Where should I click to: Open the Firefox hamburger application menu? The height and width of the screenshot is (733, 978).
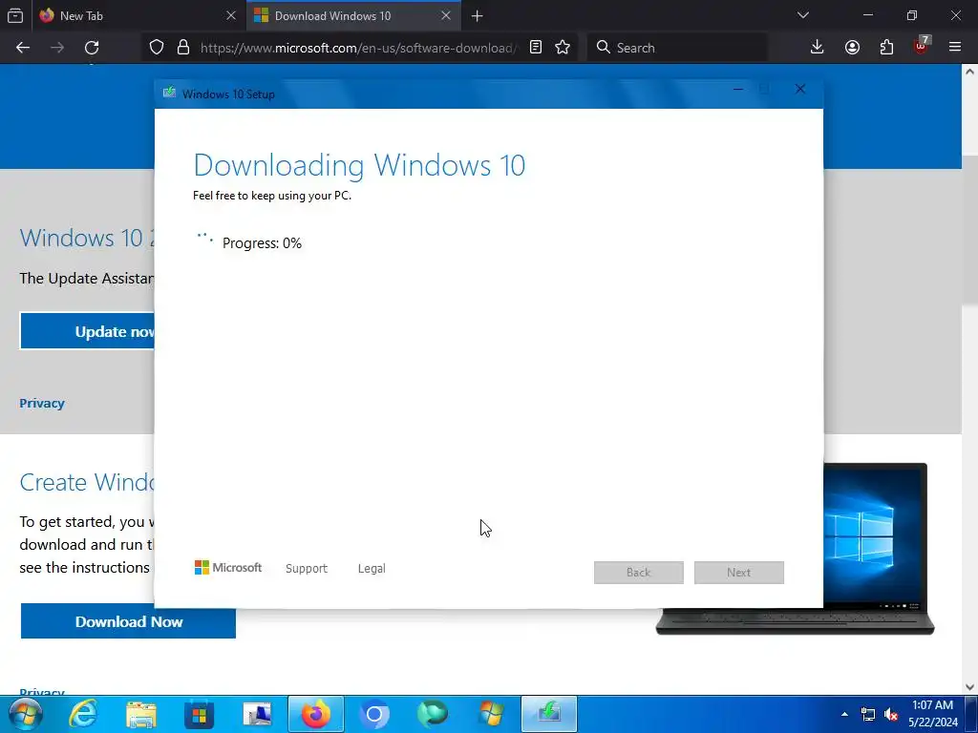(955, 48)
